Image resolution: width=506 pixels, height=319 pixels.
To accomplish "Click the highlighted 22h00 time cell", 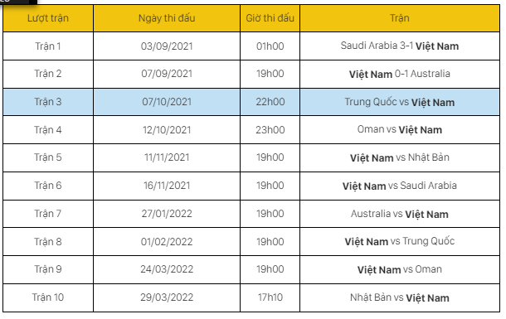I will pyautogui.click(x=270, y=102).
